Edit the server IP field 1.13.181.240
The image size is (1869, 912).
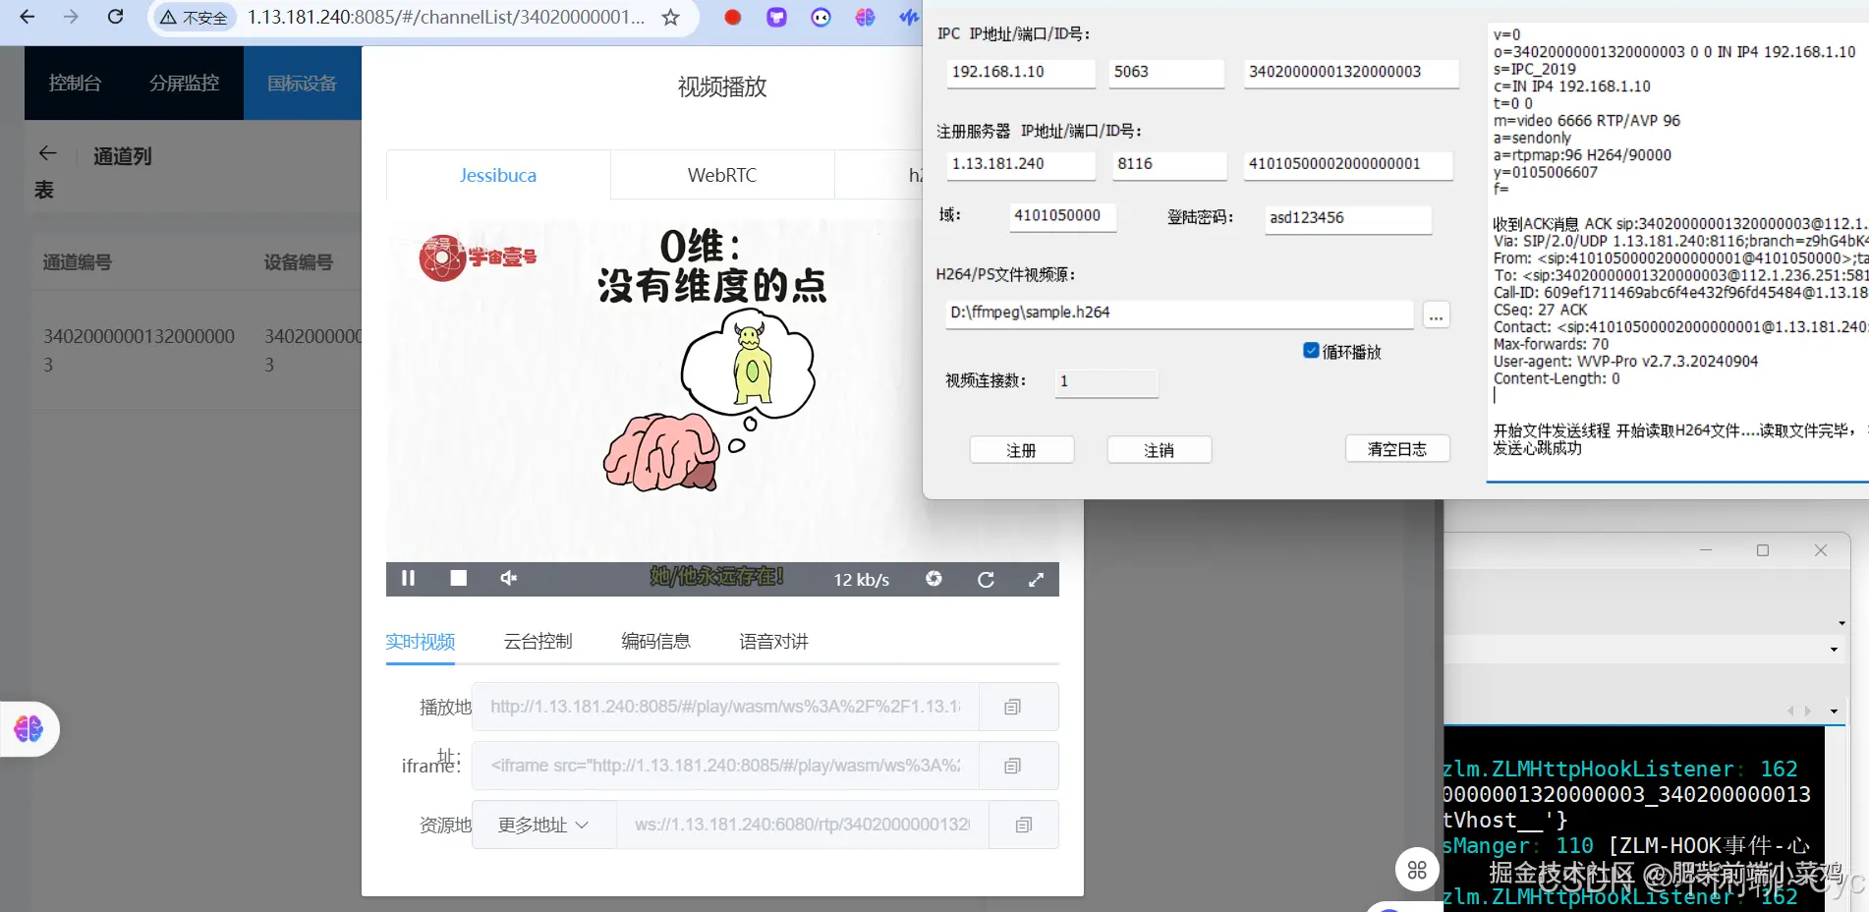[1021, 165]
